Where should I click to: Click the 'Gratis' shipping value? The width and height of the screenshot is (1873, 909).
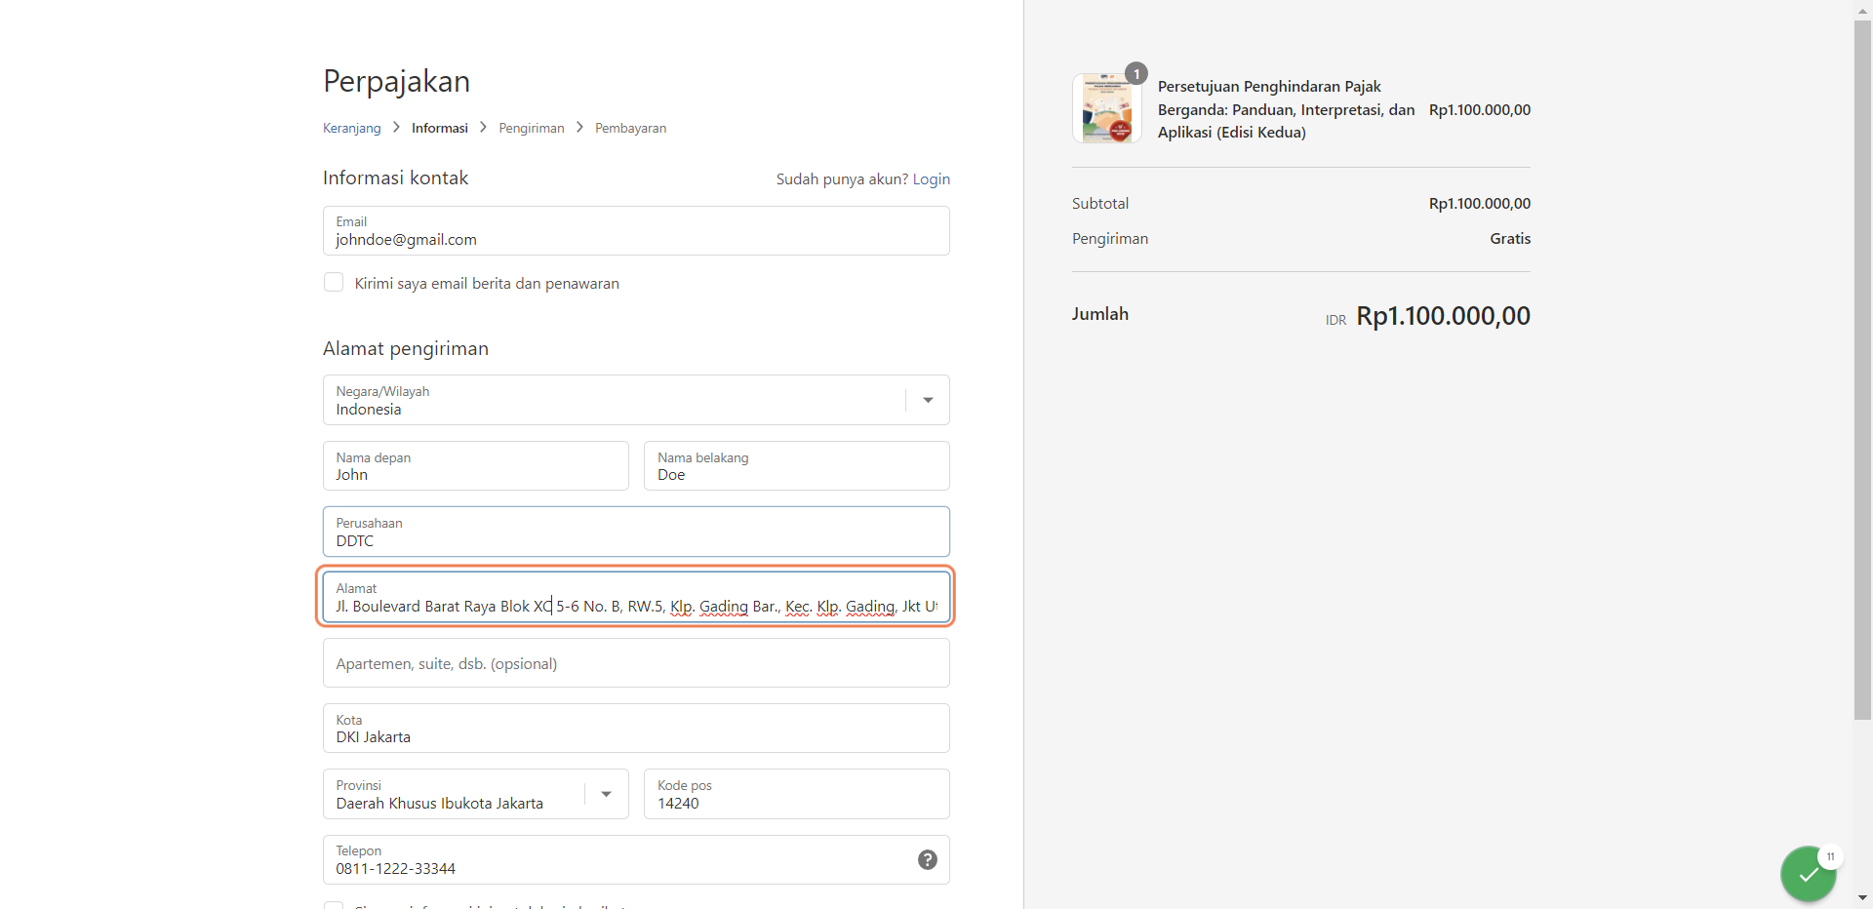click(x=1510, y=239)
